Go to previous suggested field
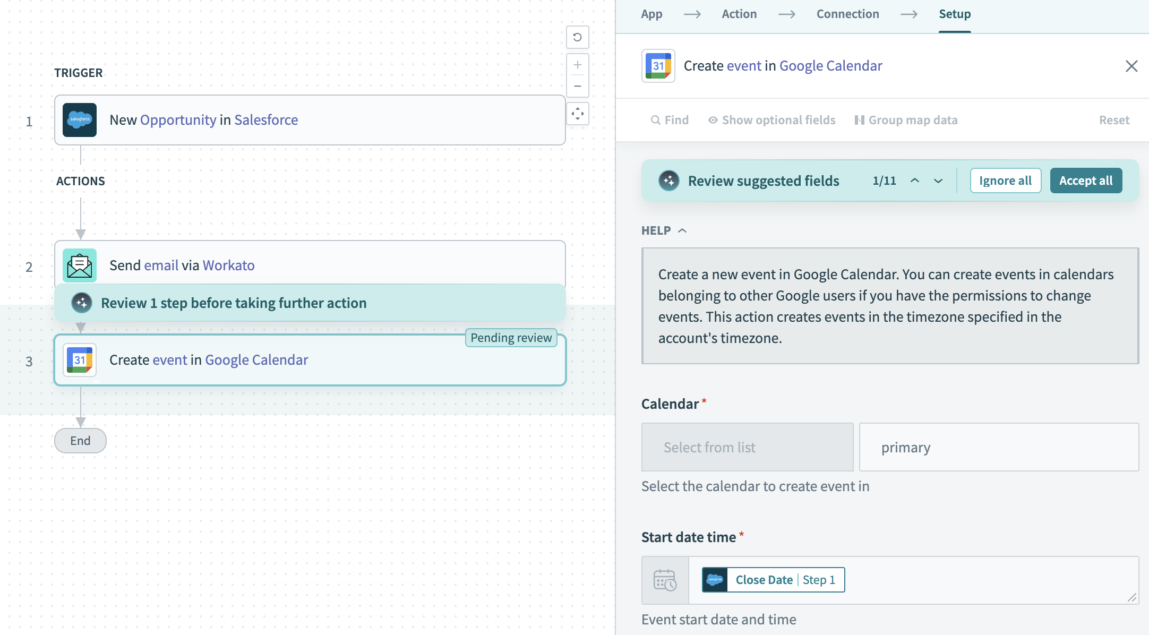Viewport: 1149px width, 635px height. (x=915, y=181)
